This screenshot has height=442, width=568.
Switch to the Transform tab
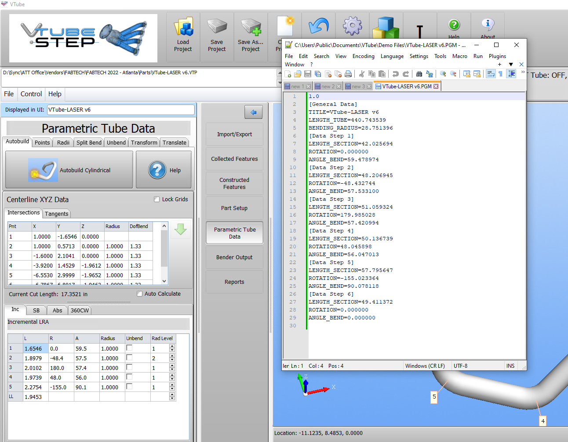[144, 143]
